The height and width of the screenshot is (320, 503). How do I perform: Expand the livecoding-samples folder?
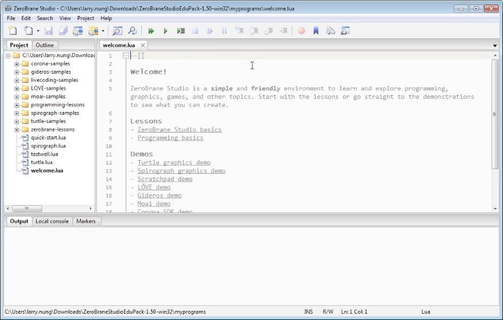(17, 80)
